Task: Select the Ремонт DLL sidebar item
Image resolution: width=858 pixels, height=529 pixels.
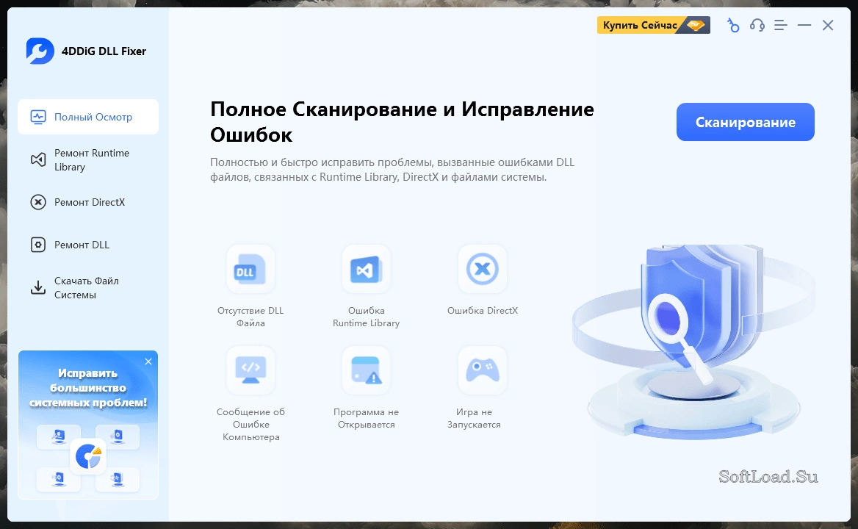Action: pos(88,245)
